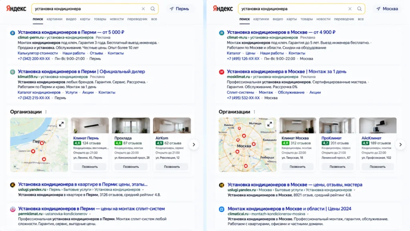Expand the Moscow map with fullscreen icon
Screen dimensions: 410x231
[269, 124]
